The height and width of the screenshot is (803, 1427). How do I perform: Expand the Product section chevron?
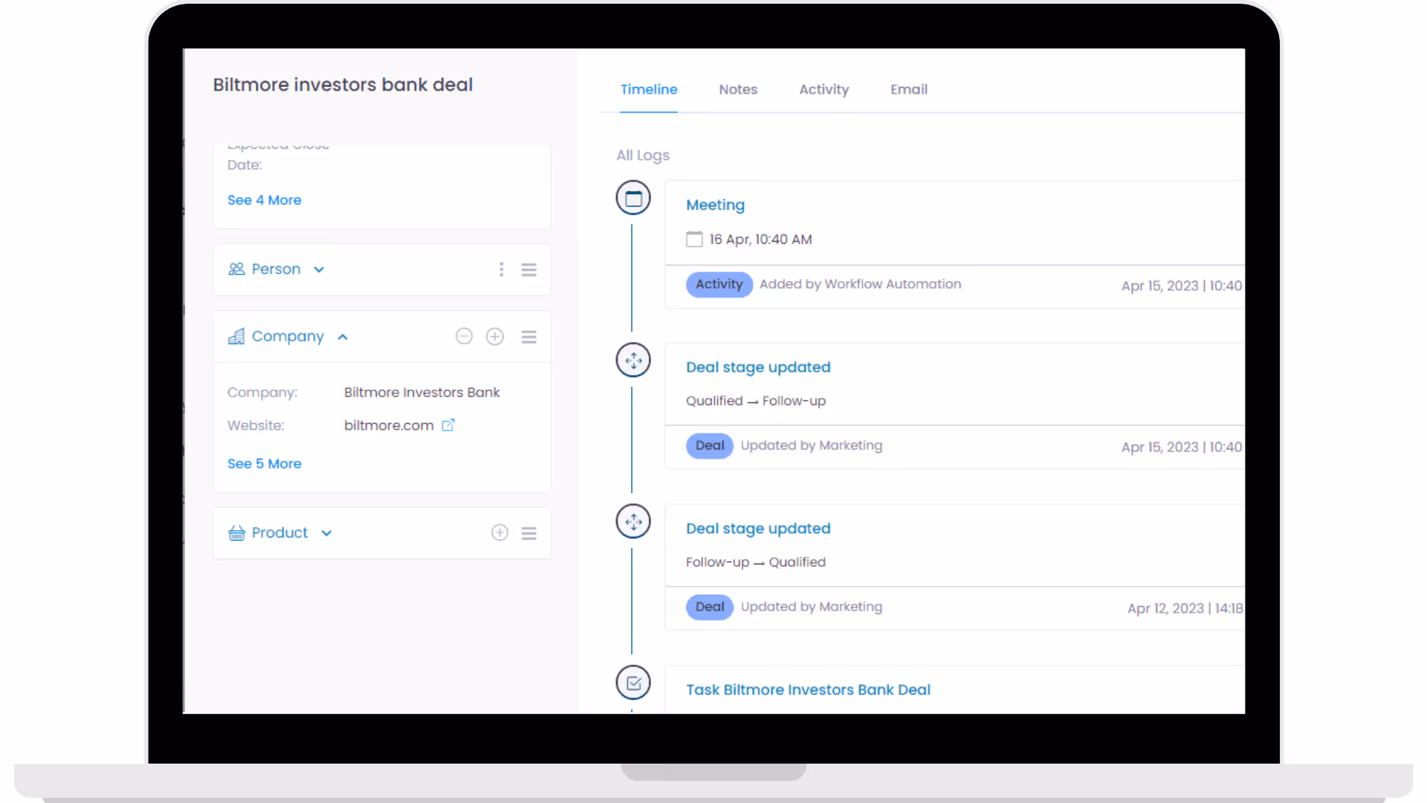(x=326, y=533)
